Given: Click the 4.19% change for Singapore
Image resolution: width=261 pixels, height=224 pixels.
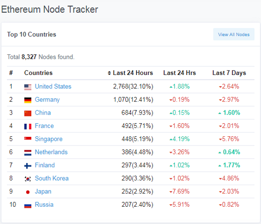Looking at the screenshot, I should tap(179, 139).
